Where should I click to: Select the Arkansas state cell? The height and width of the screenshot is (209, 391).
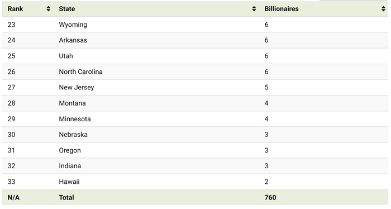[73, 40]
